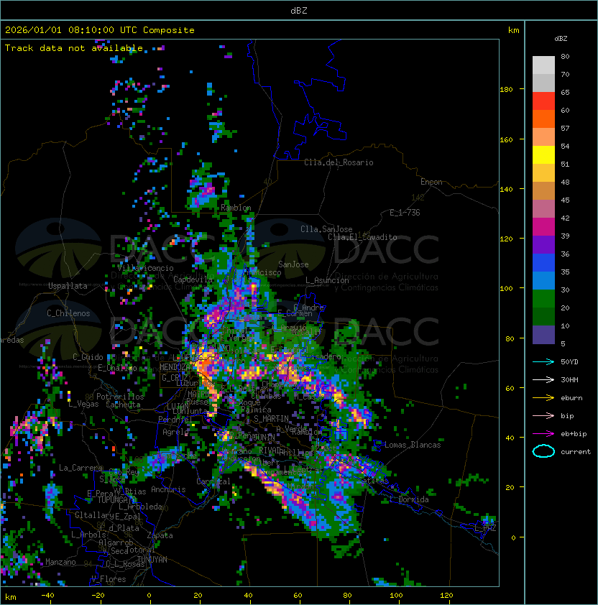The width and height of the screenshot is (598, 605).
Task: Click the '-40' tick on bottom km axis
Action: click(47, 596)
